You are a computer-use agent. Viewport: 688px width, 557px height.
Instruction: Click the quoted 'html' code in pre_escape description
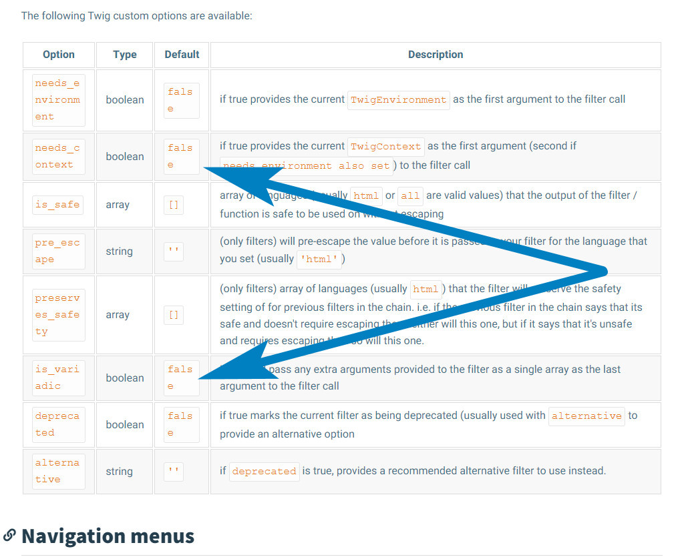click(319, 259)
